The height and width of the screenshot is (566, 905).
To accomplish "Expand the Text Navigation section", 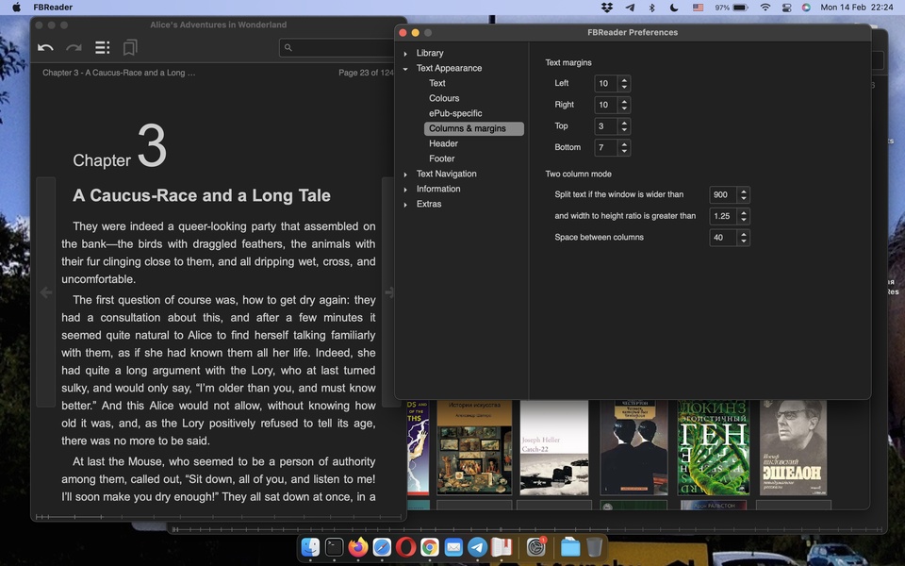I will [405, 175].
